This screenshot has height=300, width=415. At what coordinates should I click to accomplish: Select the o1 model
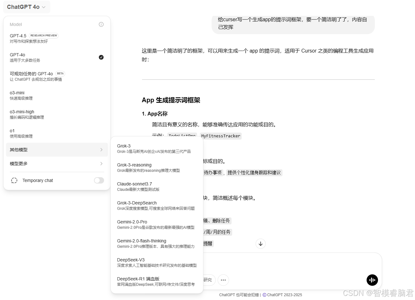coord(57,133)
